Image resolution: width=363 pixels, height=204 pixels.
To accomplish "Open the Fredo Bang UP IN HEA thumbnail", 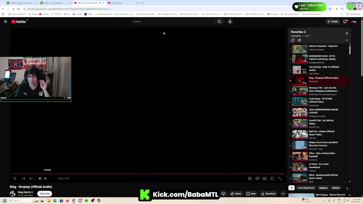I will pyautogui.click(x=300, y=101).
